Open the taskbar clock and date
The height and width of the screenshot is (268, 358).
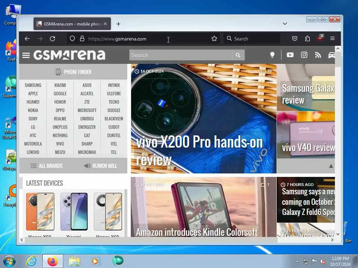[340, 261]
